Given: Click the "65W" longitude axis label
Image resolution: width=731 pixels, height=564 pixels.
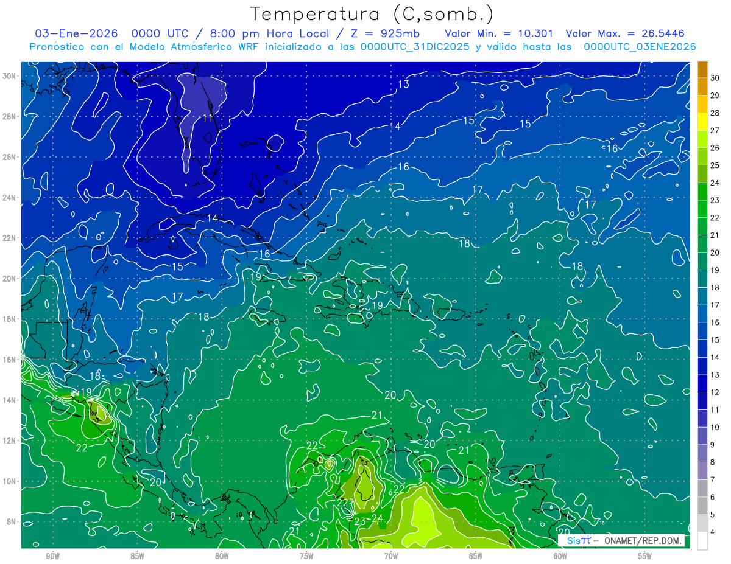Looking at the screenshot, I should pos(476,557).
